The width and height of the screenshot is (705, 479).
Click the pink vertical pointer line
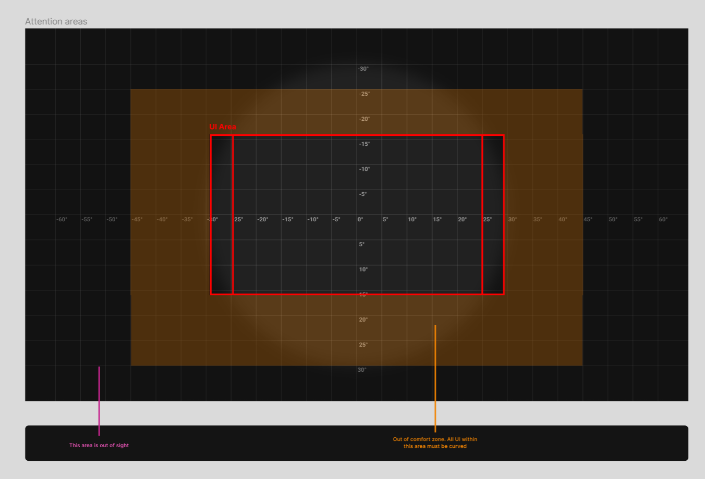click(x=99, y=400)
